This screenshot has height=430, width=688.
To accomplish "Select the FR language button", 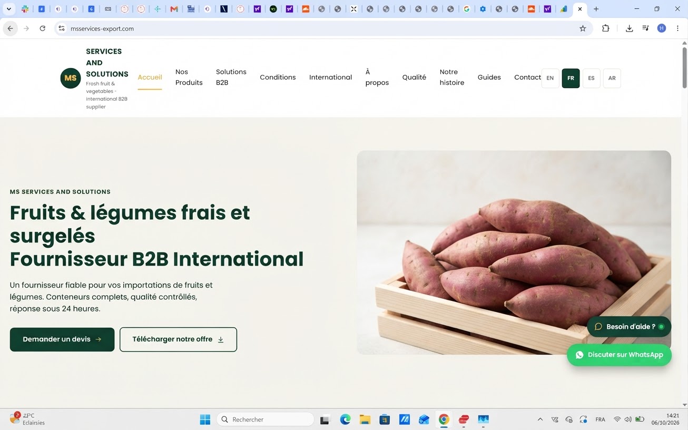I will click(x=571, y=78).
